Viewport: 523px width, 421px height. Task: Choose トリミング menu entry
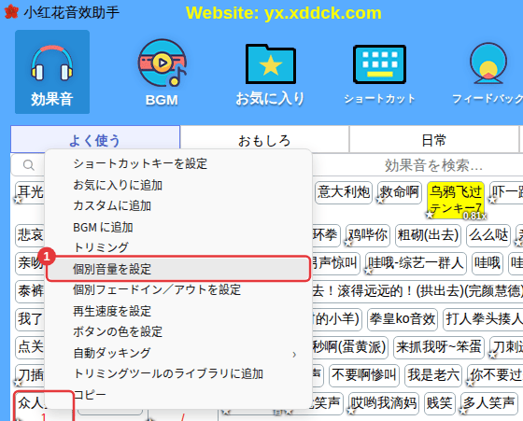click(x=178, y=247)
